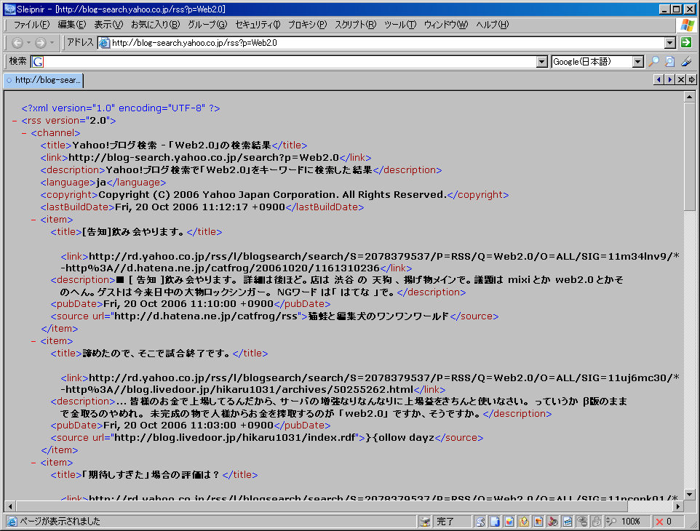Click the red X error counter
Screen dimensions: 700x531
point(663,522)
